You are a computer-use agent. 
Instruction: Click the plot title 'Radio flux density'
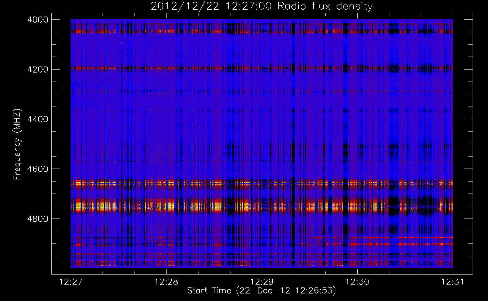pos(325,6)
